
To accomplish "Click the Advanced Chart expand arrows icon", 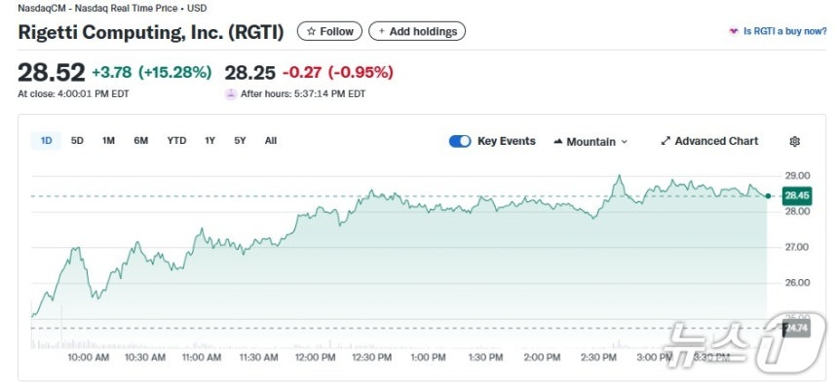I will [x=666, y=141].
